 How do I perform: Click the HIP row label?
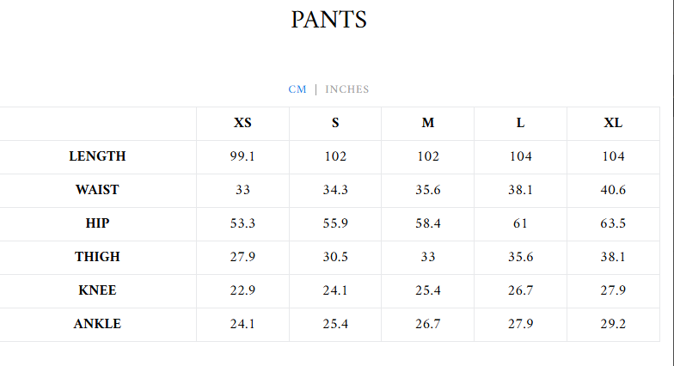pos(97,223)
